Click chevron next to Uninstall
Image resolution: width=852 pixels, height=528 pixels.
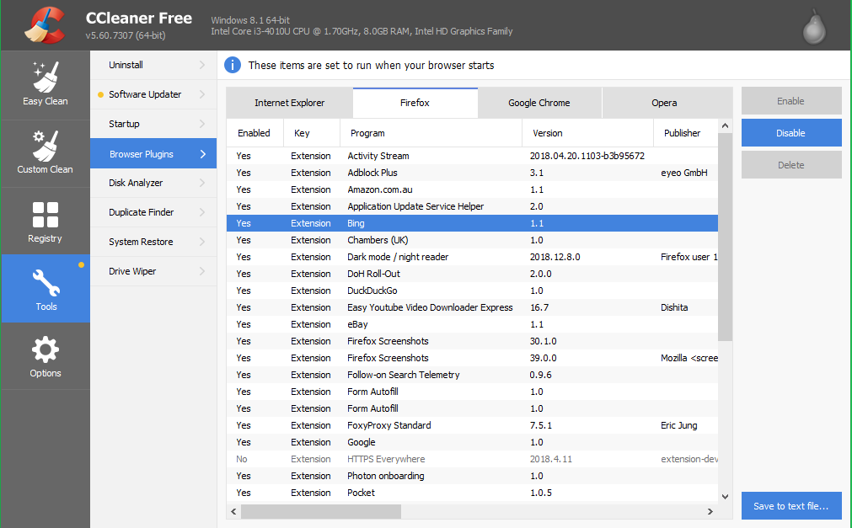[202, 65]
